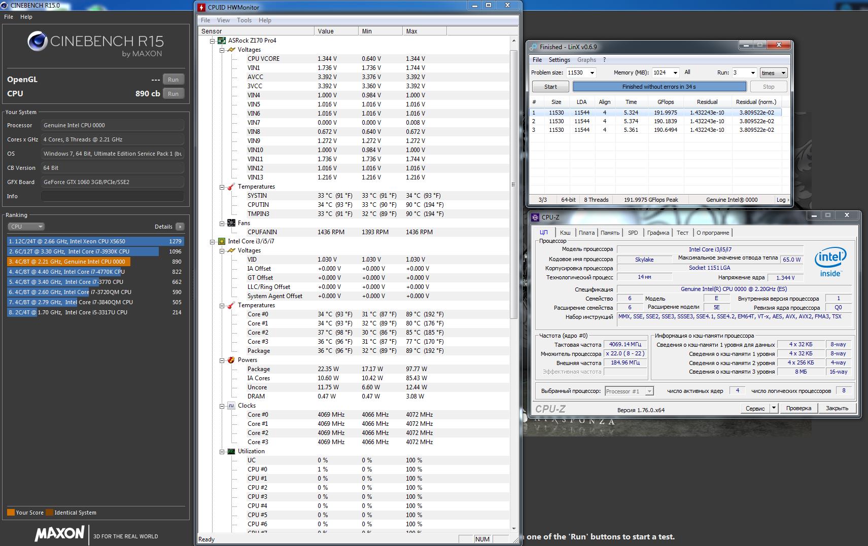The height and width of the screenshot is (546, 868).
Task: Select the CPU VCORE sensor row
Action: click(354, 59)
